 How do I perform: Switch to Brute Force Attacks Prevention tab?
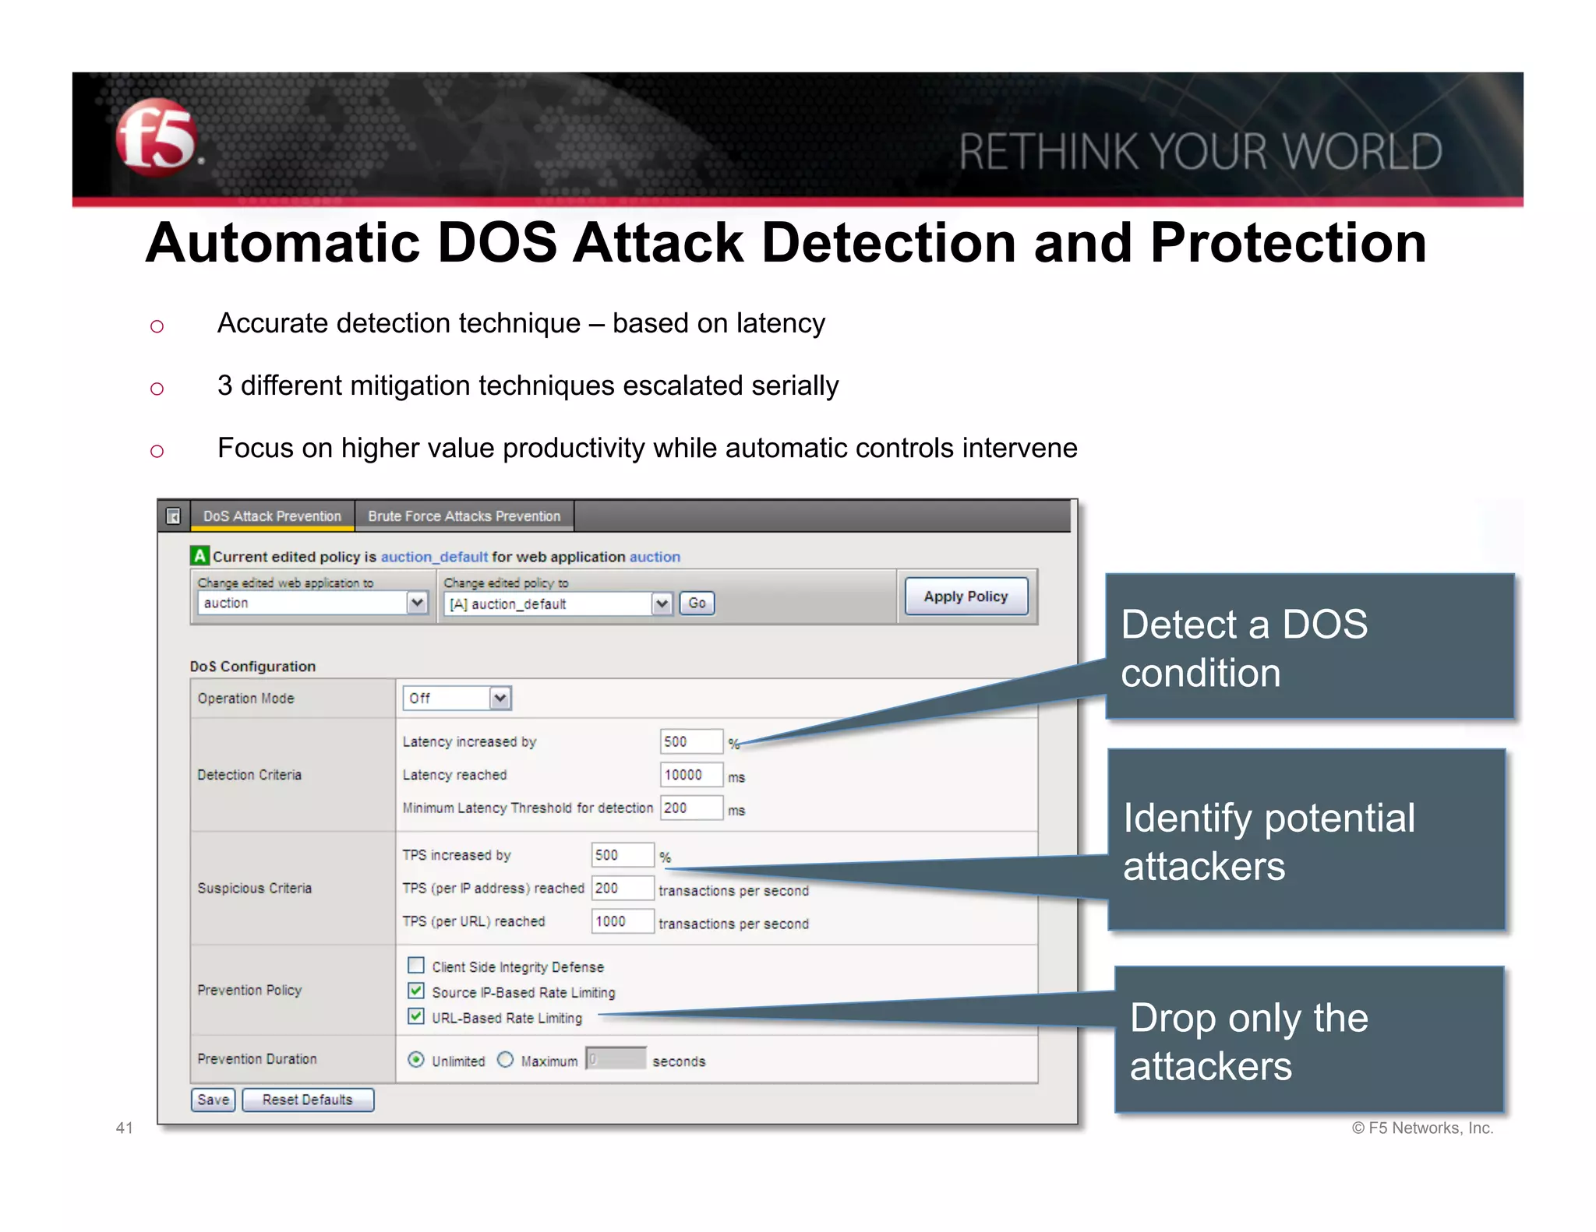click(x=464, y=516)
